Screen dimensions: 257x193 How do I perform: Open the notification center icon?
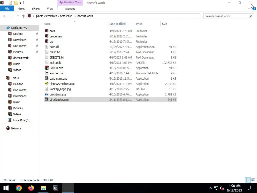point(249,188)
